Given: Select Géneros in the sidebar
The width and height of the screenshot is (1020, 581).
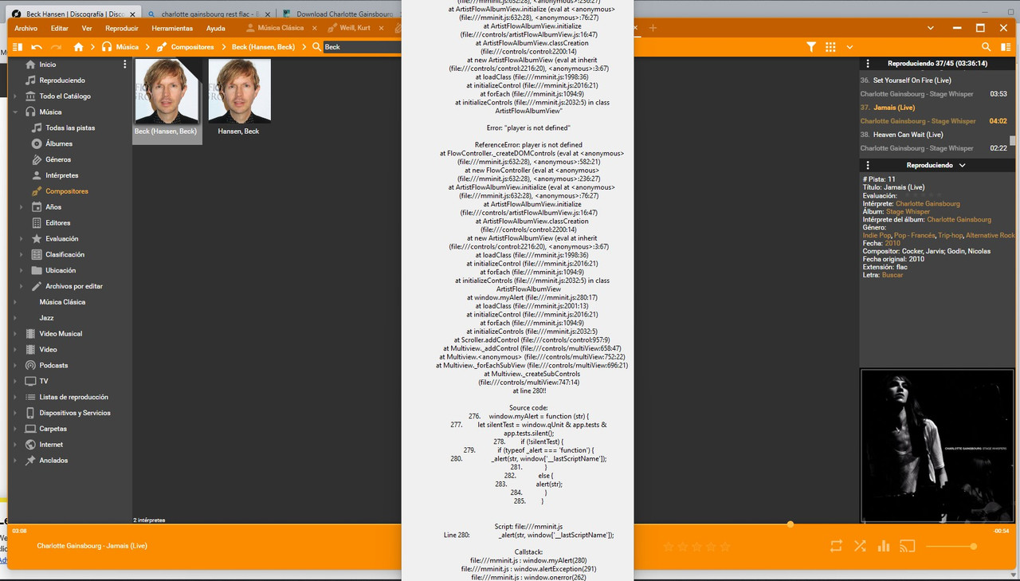Looking at the screenshot, I should pos(57,159).
